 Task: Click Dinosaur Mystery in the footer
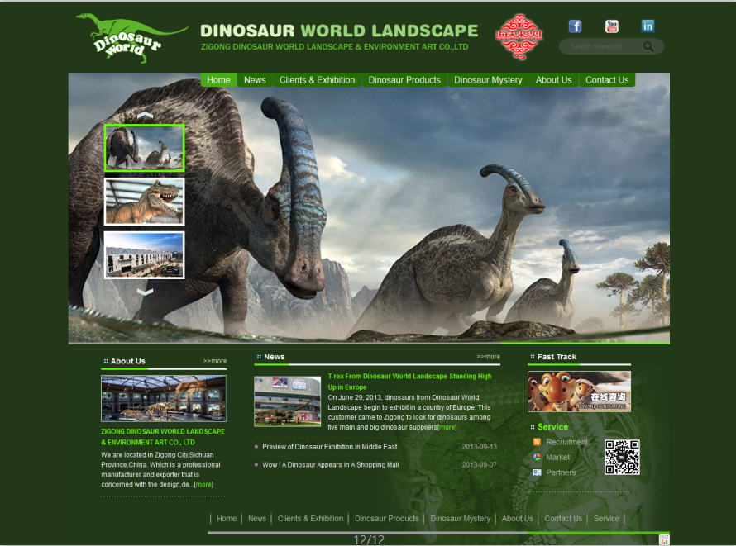coord(460,519)
